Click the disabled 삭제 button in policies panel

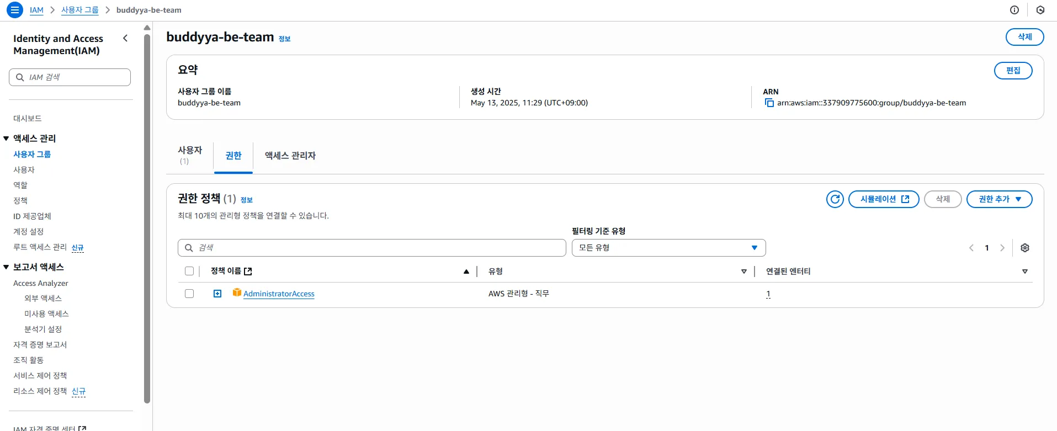943,199
